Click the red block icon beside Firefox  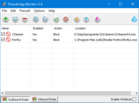[8, 40]
